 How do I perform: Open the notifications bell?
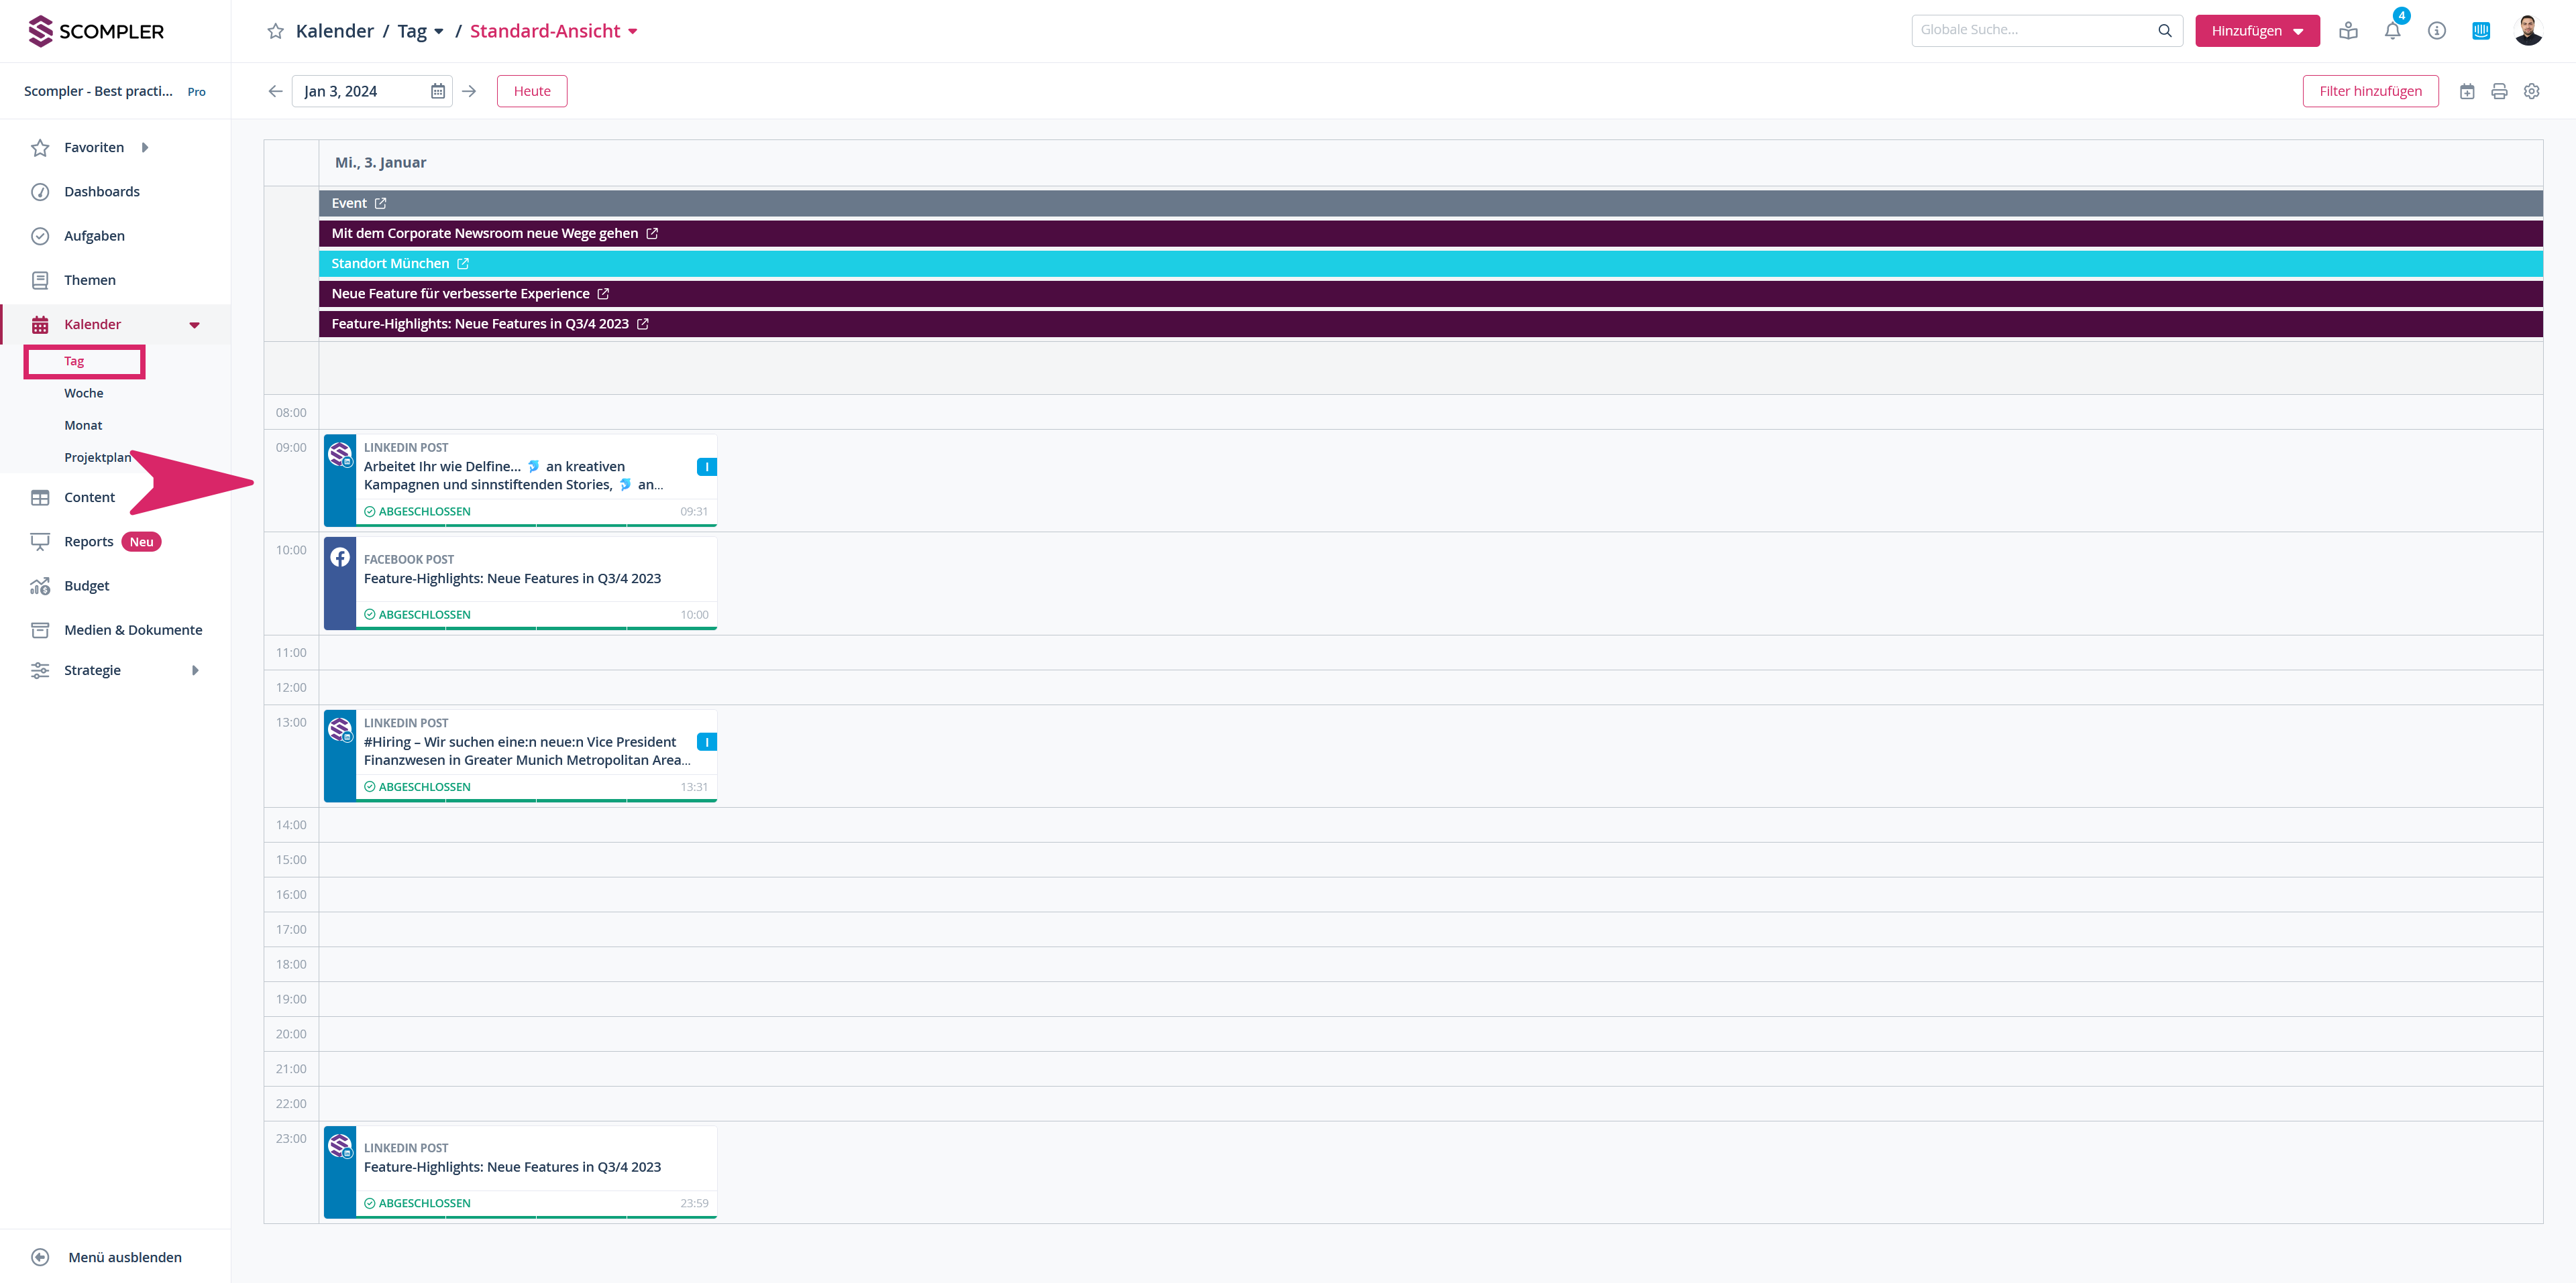point(2392,31)
